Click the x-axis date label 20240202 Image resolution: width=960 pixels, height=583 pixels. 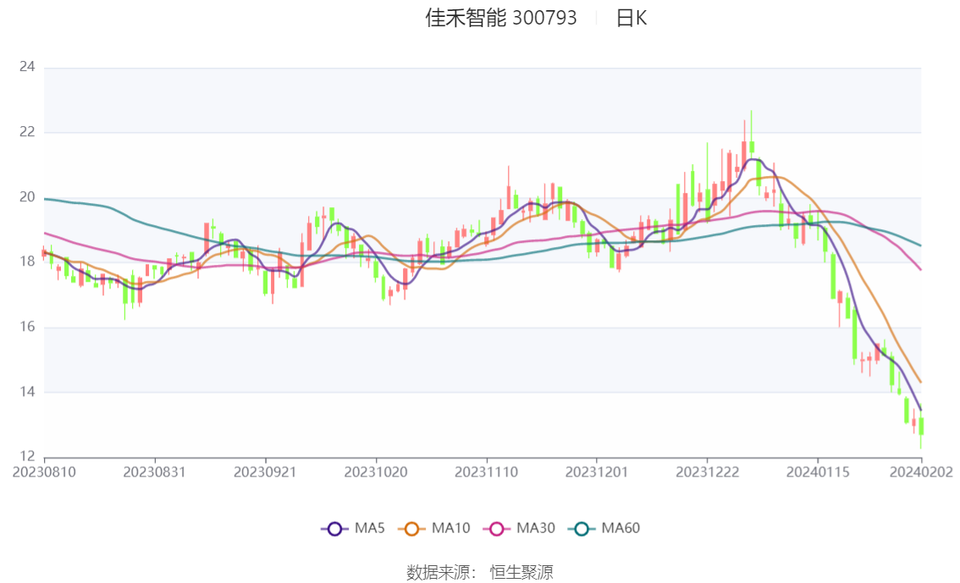pyautogui.click(x=921, y=472)
